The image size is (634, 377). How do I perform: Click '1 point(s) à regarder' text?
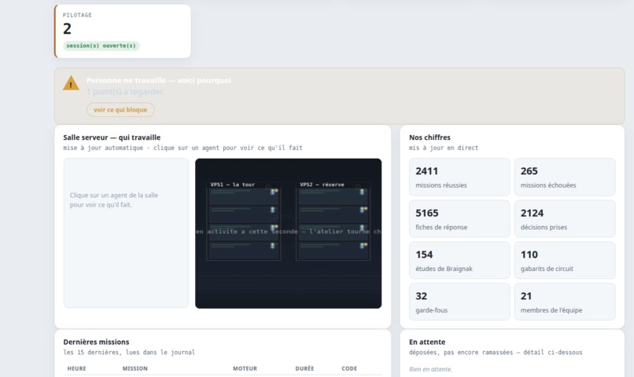tap(125, 92)
